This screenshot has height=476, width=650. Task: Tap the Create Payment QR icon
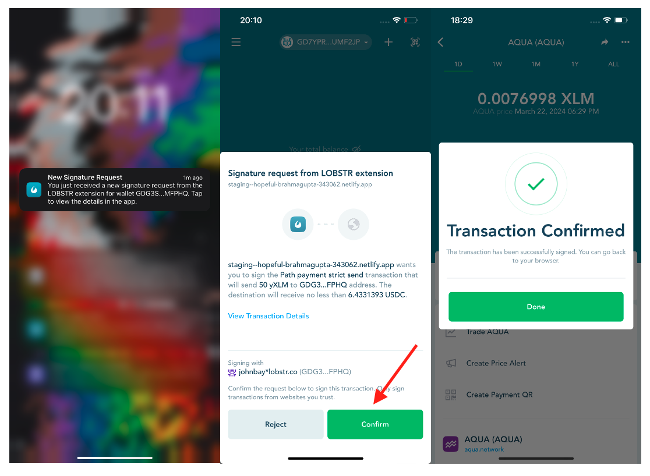tap(451, 395)
